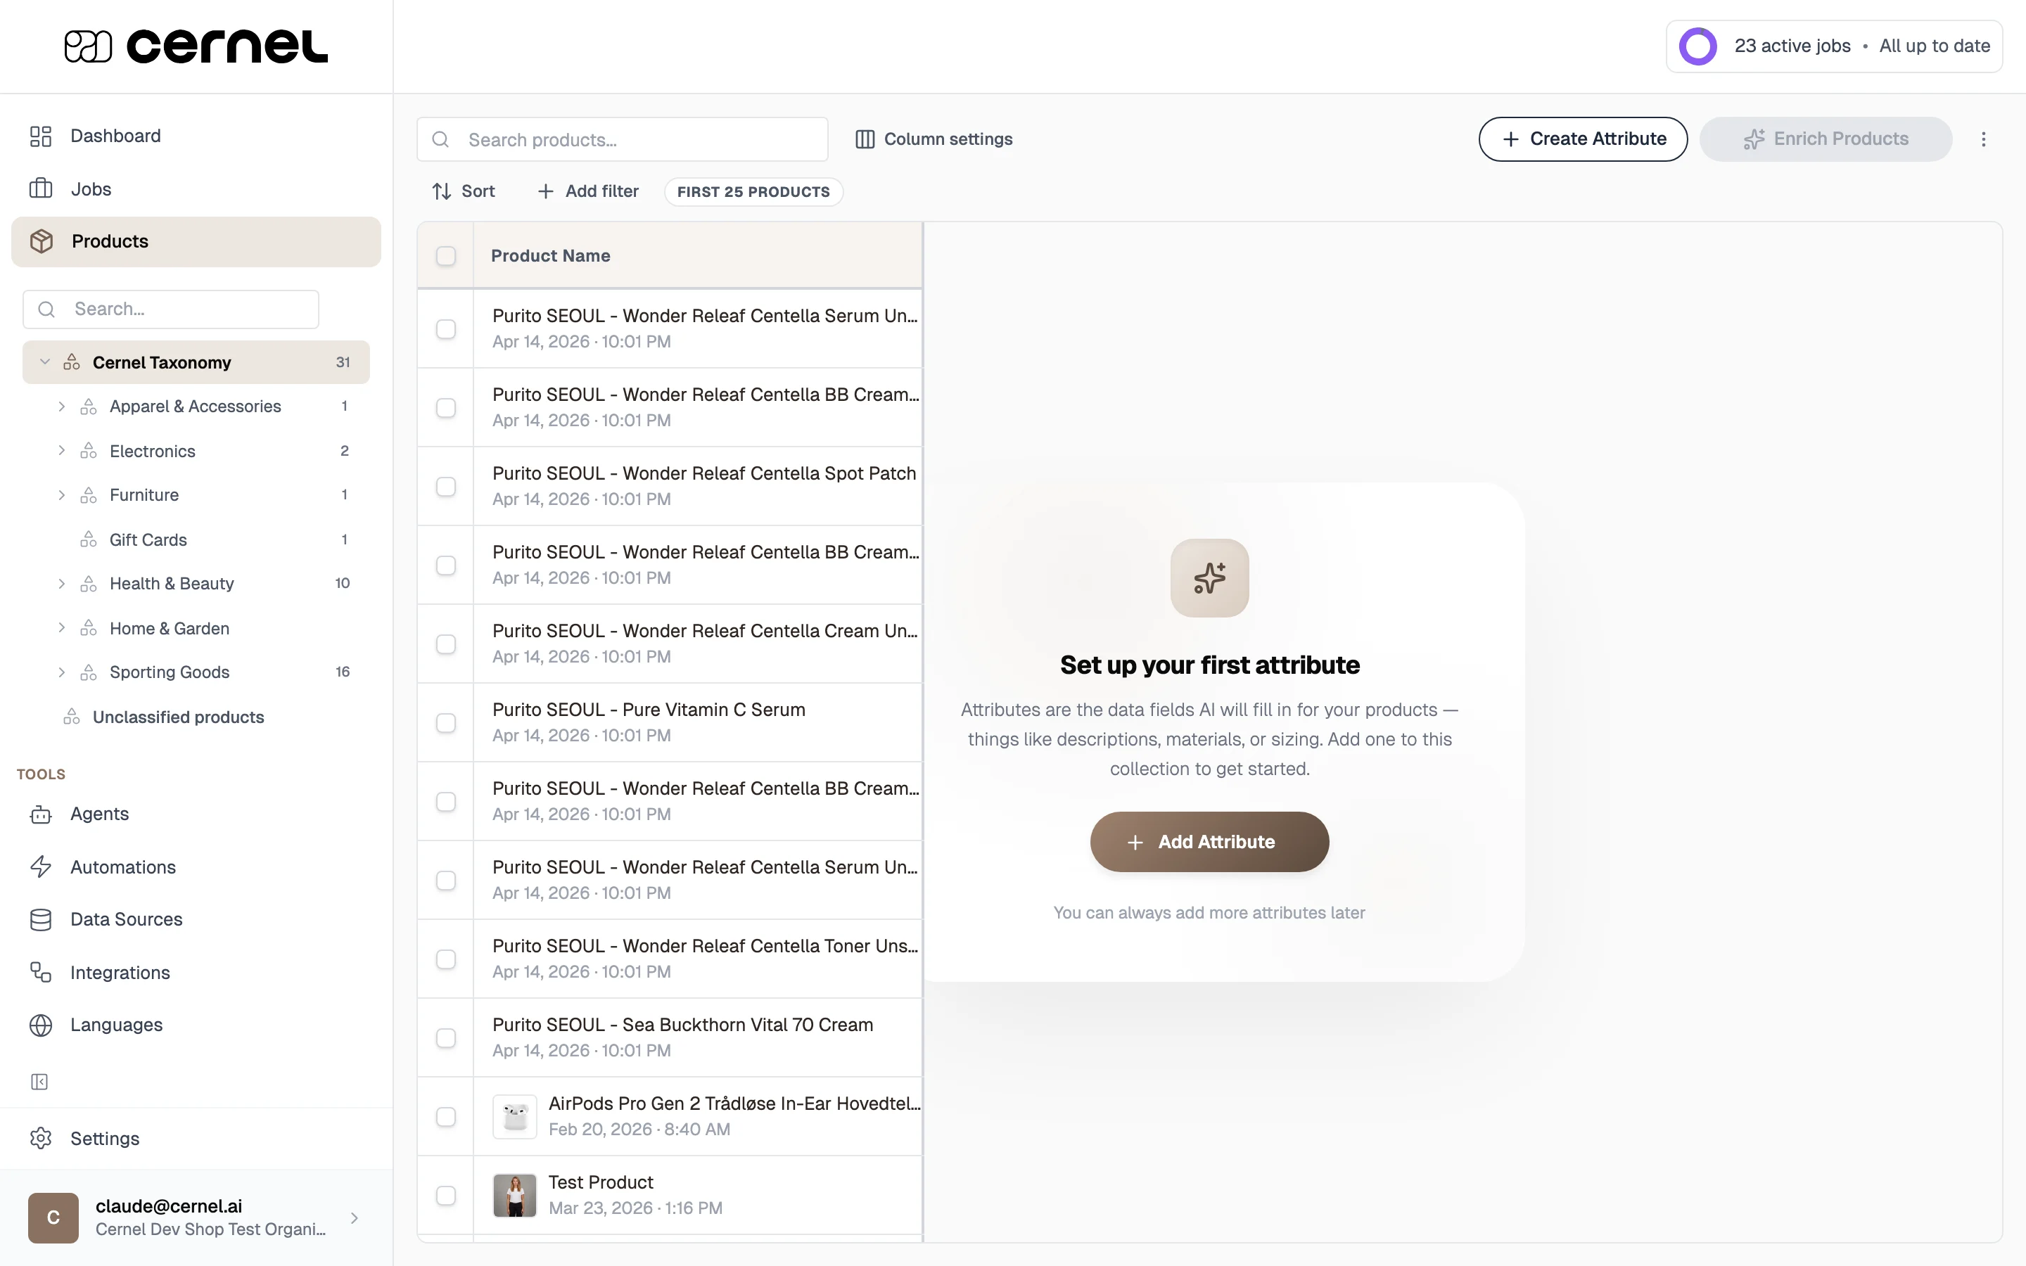Click the Cernel logo icon
The height and width of the screenshot is (1266, 2026).
point(88,46)
